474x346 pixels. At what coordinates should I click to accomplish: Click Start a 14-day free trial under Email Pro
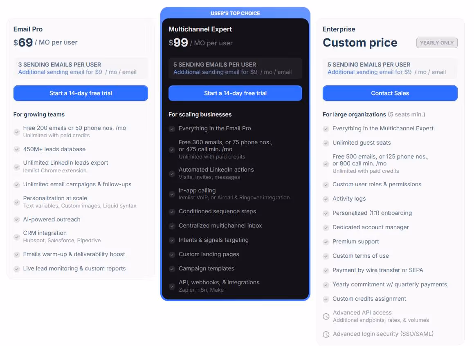tap(80, 93)
